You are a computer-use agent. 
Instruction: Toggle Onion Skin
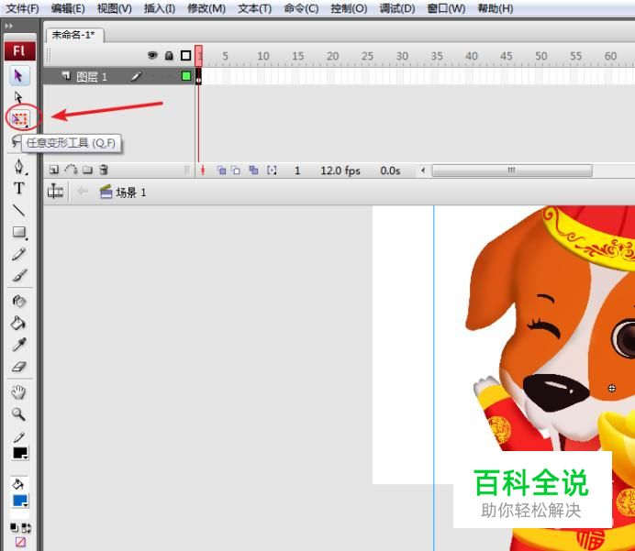[221, 171]
